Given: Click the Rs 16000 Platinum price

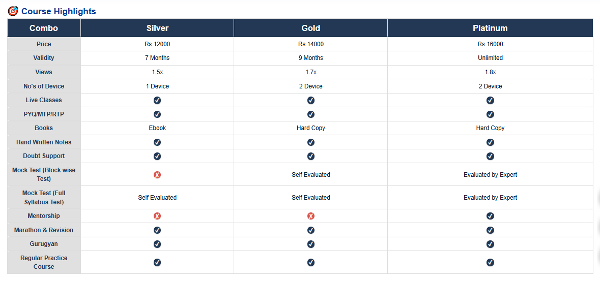Looking at the screenshot, I should [490, 44].
